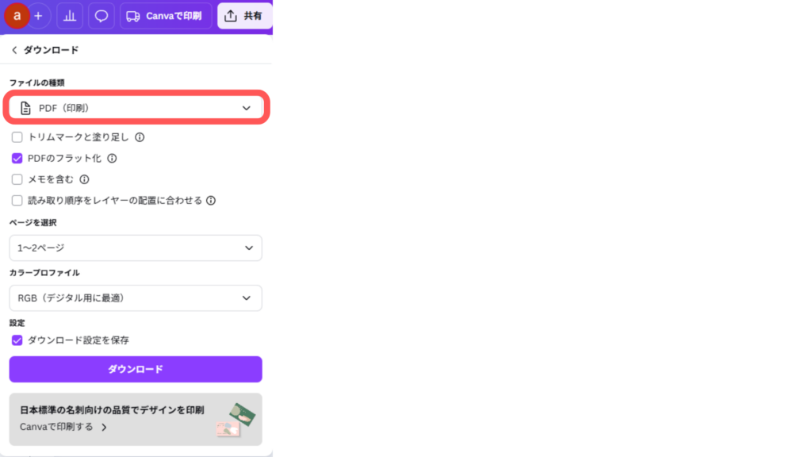The height and width of the screenshot is (457, 812).
Task: Open the PDF（印刷） file type dropdown
Action: coord(136,108)
